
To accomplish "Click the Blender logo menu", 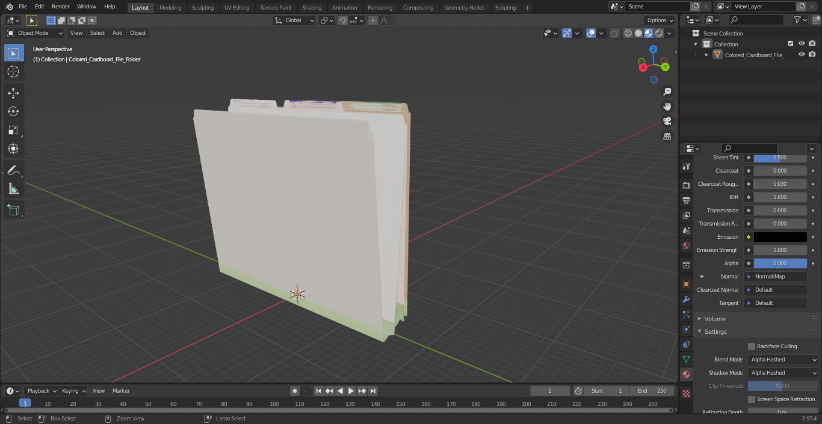I will (x=9, y=7).
